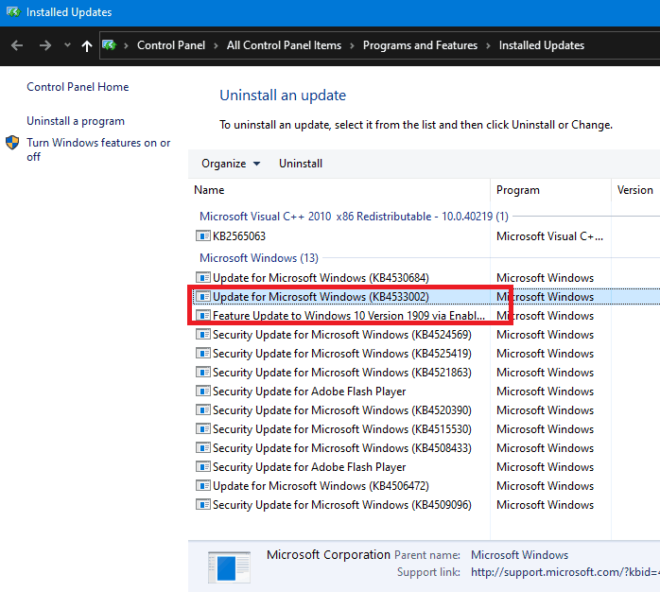
Task: Open Control Panel Home link
Action: point(78,87)
